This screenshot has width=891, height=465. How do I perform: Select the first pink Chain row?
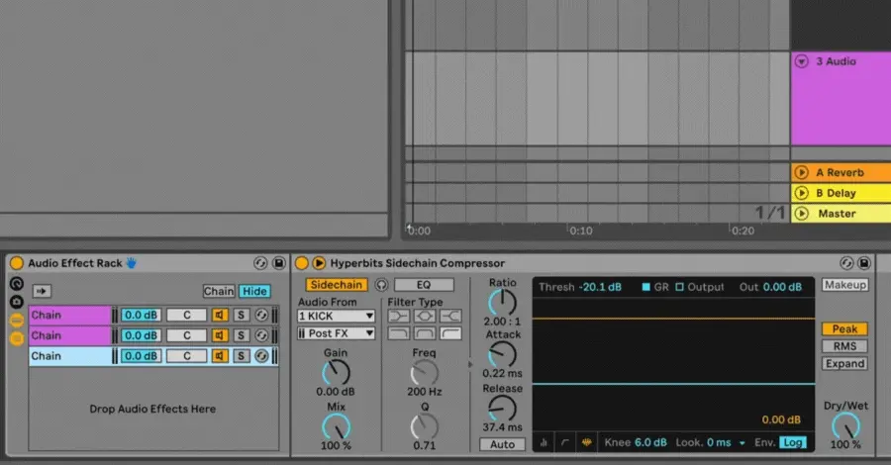pos(70,315)
